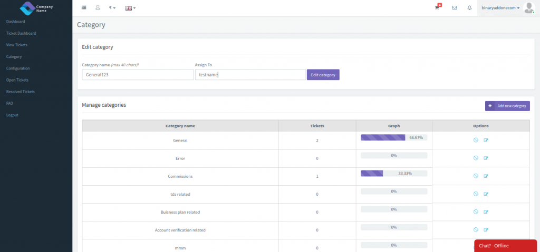Edit the Account verification related category
Screen dimensions: 540x252
click(486, 230)
